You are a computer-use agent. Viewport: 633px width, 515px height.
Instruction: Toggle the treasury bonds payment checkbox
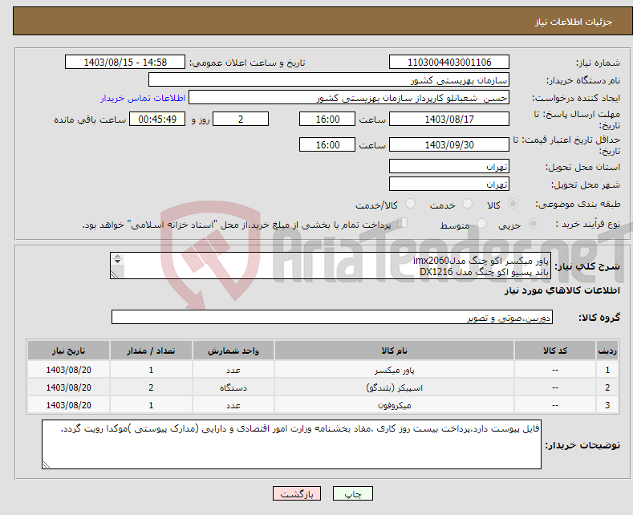pos(403,223)
